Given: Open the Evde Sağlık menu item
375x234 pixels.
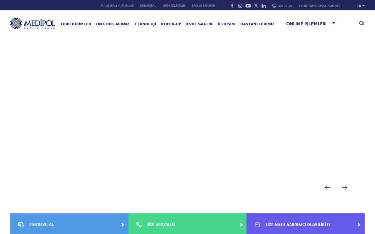Looking at the screenshot, I should coord(199,24).
